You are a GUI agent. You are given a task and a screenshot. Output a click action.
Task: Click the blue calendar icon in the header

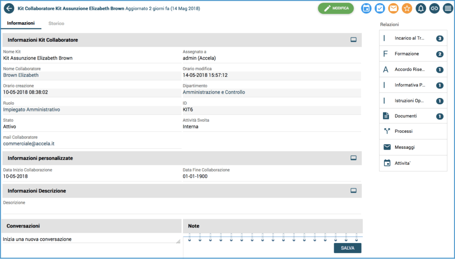366,8
